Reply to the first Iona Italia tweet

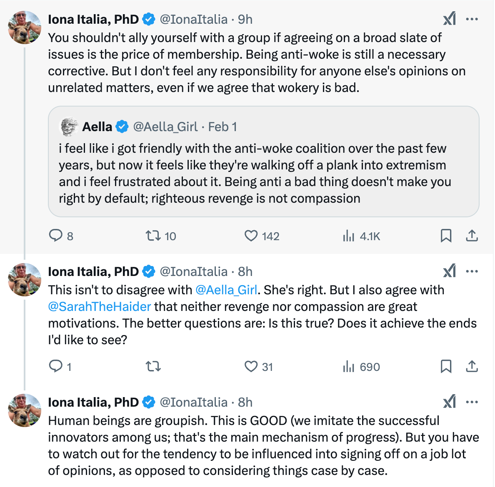pos(55,236)
